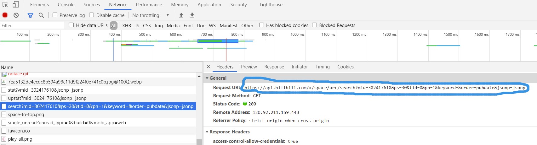
Task: Enable the Preserve log checkbox
Action: pos(55,15)
